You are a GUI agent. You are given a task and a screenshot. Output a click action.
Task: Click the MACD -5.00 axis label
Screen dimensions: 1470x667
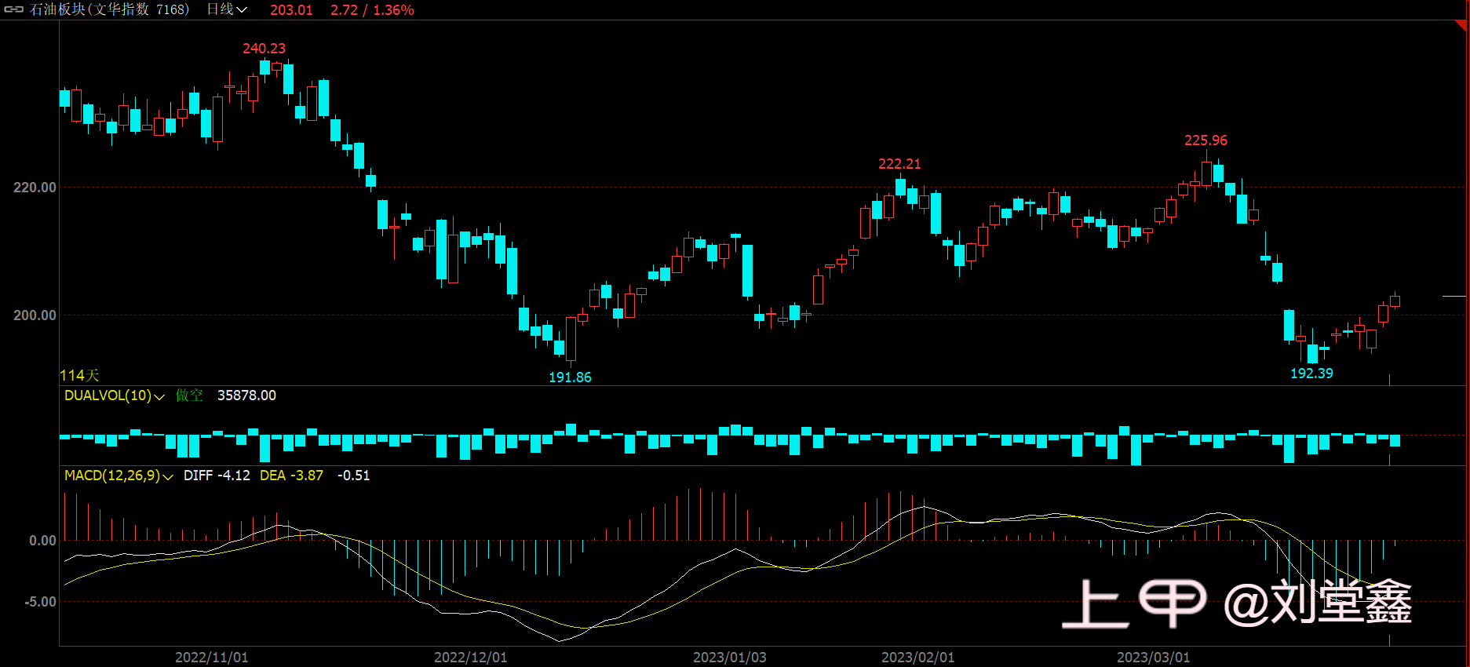tap(40, 602)
